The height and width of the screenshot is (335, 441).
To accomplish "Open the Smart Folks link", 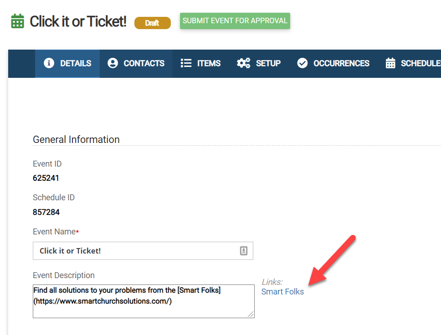I will (x=282, y=292).
